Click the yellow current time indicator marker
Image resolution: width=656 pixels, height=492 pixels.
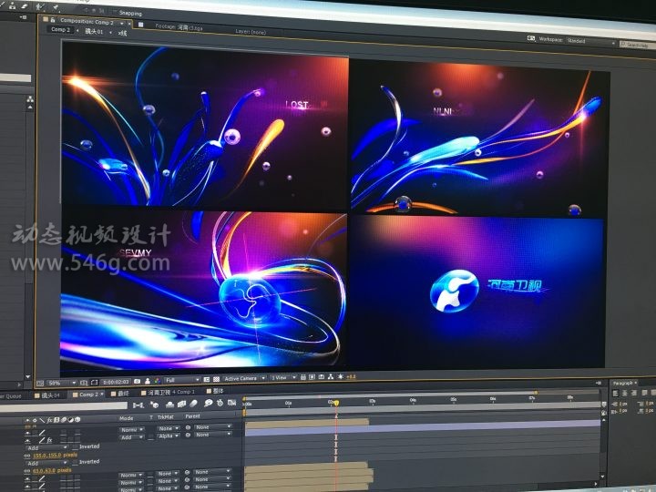coord(335,402)
